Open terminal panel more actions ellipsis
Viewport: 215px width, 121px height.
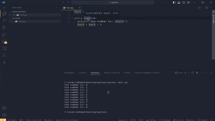[x=202, y=73]
